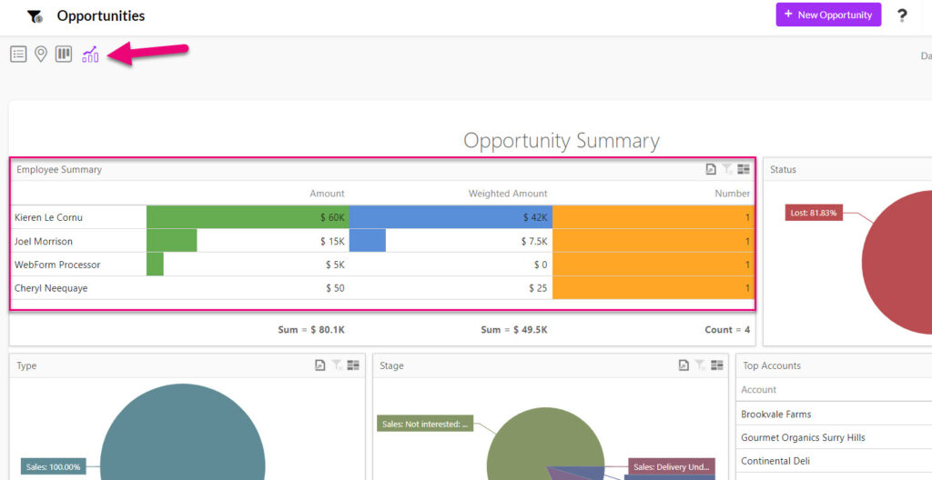Click the Sales: Not interested label
Screen dimensions: 932x480
pos(425,425)
